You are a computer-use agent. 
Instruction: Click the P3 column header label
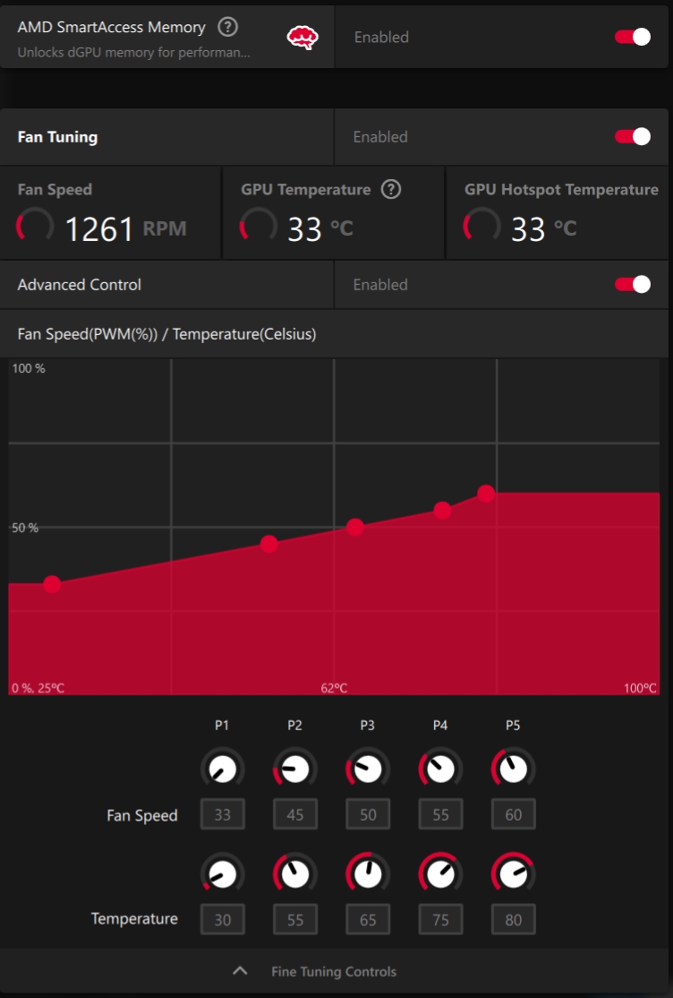(x=368, y=725)
